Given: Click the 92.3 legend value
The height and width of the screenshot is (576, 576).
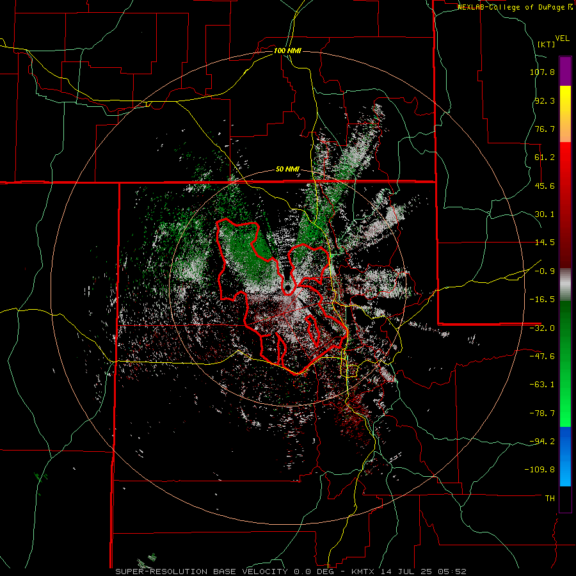Looking at the screenshot, I should tap(545, 100).
